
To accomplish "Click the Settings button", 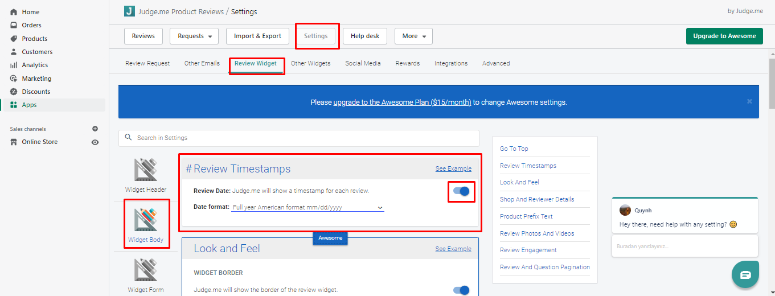I will point(316,36).
